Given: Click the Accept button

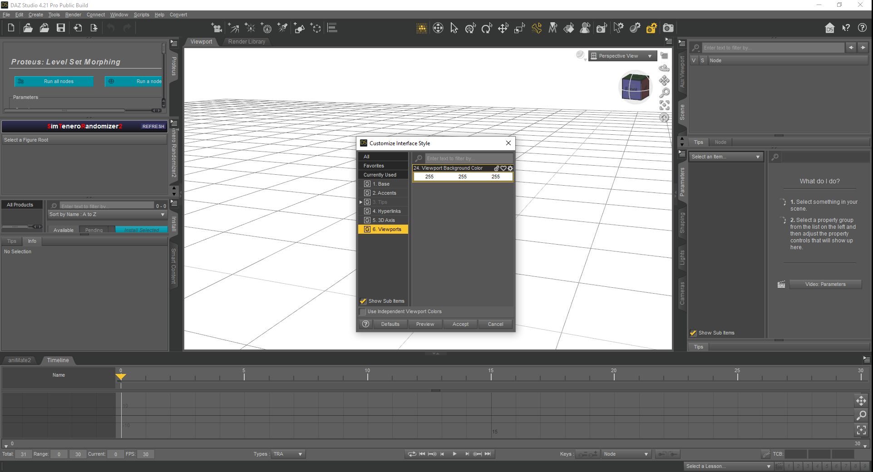Looking at the screenshot, I should point(460,324).
